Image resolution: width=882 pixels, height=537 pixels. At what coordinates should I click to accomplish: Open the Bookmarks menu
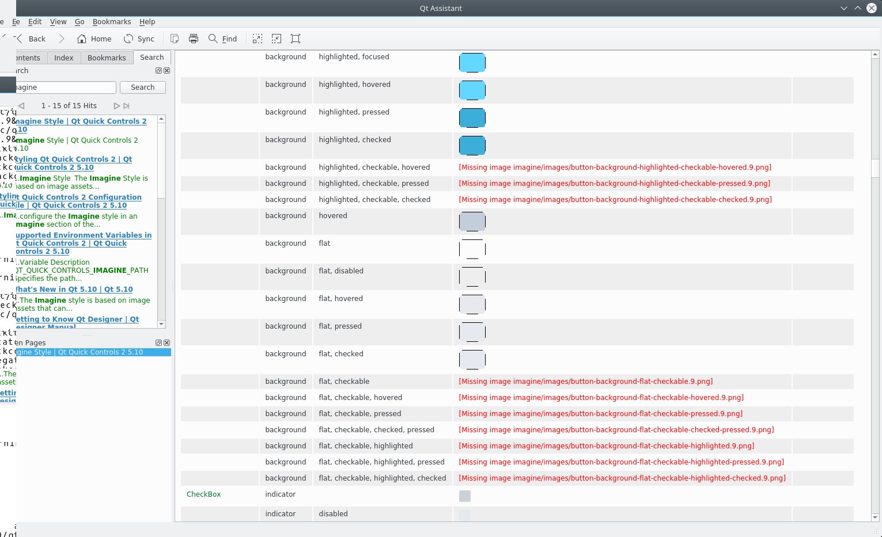112,22
